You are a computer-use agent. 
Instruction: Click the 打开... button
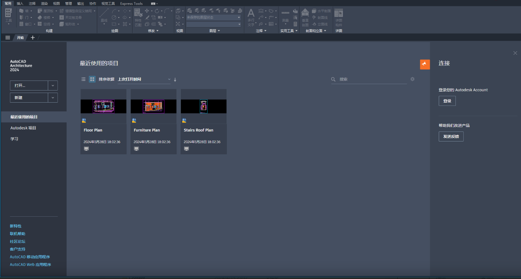click(29, 86)
